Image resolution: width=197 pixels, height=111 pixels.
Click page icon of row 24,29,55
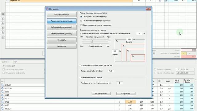tap(2, 109)
